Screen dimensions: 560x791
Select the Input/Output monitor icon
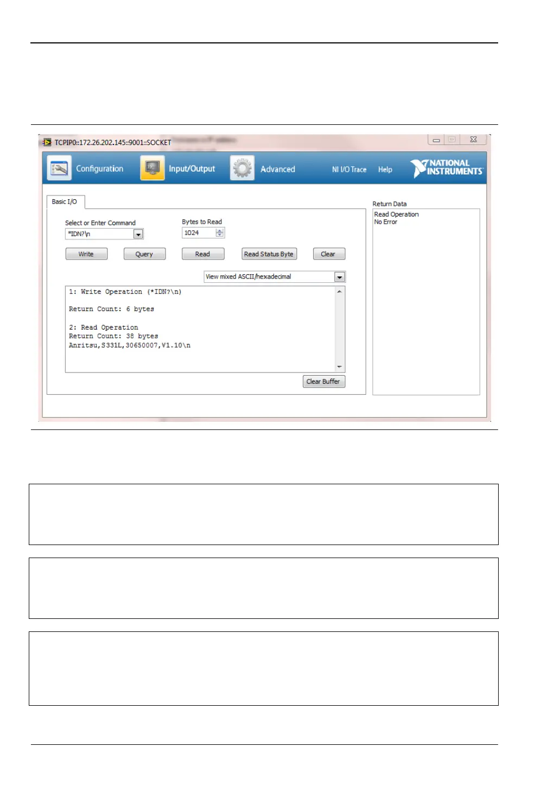click(152, 168)
